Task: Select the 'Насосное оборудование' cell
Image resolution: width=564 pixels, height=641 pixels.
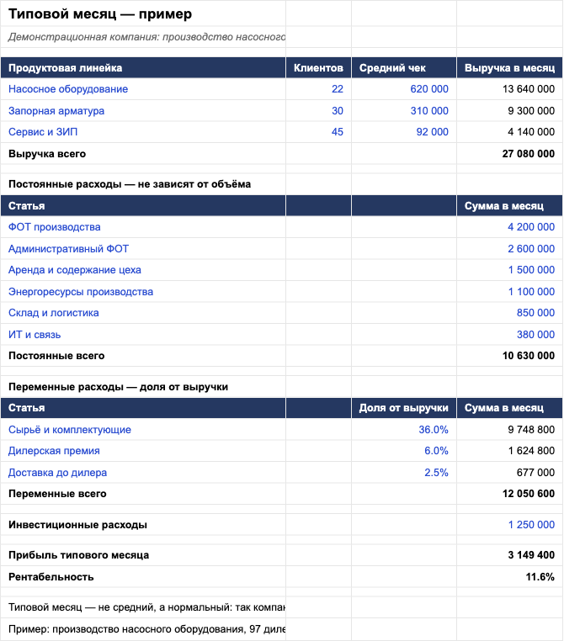Action: (143, 89)
